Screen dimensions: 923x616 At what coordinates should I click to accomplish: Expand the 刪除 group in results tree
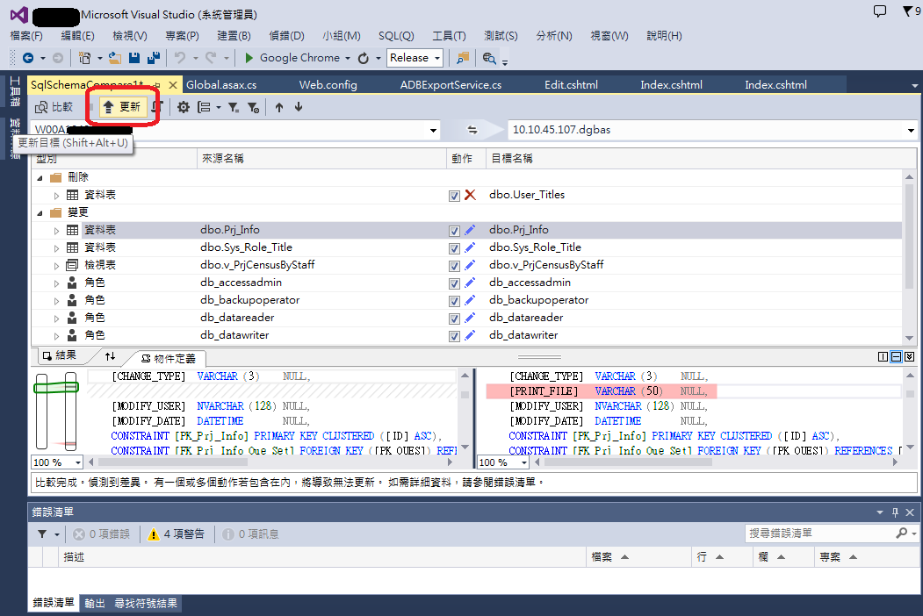coord(39,178)
